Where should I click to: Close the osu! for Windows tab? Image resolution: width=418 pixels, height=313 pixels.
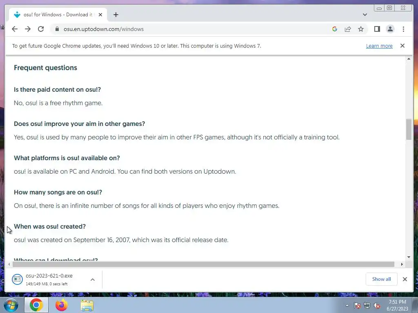(100, 15)
